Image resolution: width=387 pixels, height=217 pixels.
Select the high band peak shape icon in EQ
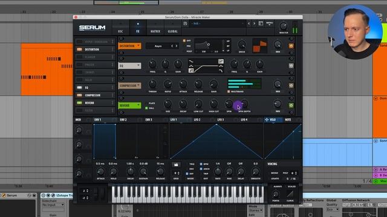221,66
